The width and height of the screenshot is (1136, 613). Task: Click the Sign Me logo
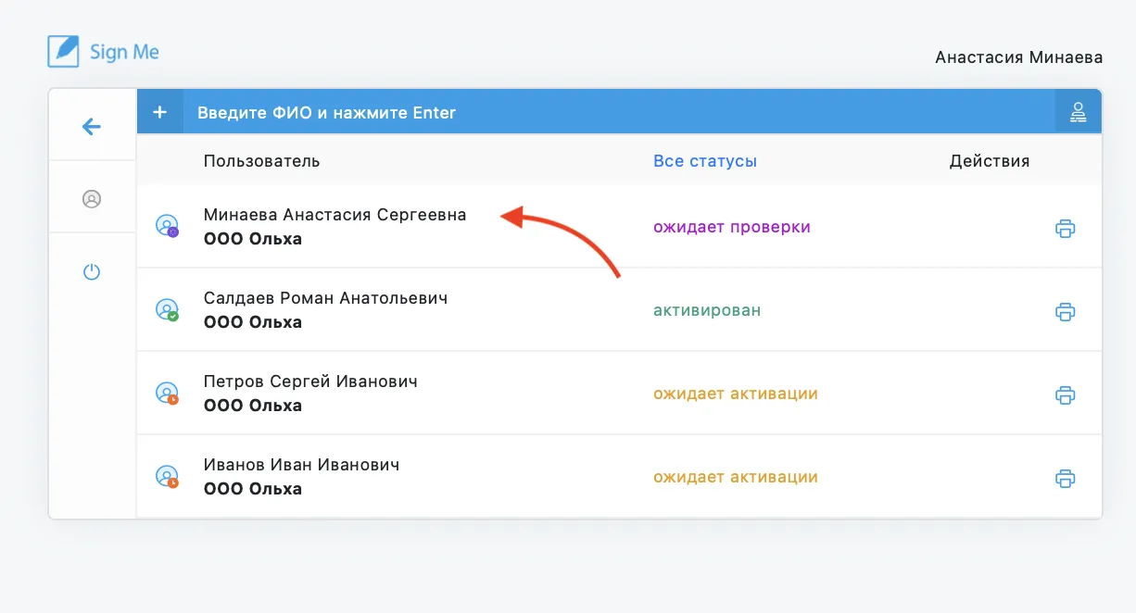tap(104, 51)
